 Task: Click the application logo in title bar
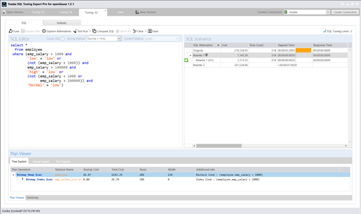[4, 4]
